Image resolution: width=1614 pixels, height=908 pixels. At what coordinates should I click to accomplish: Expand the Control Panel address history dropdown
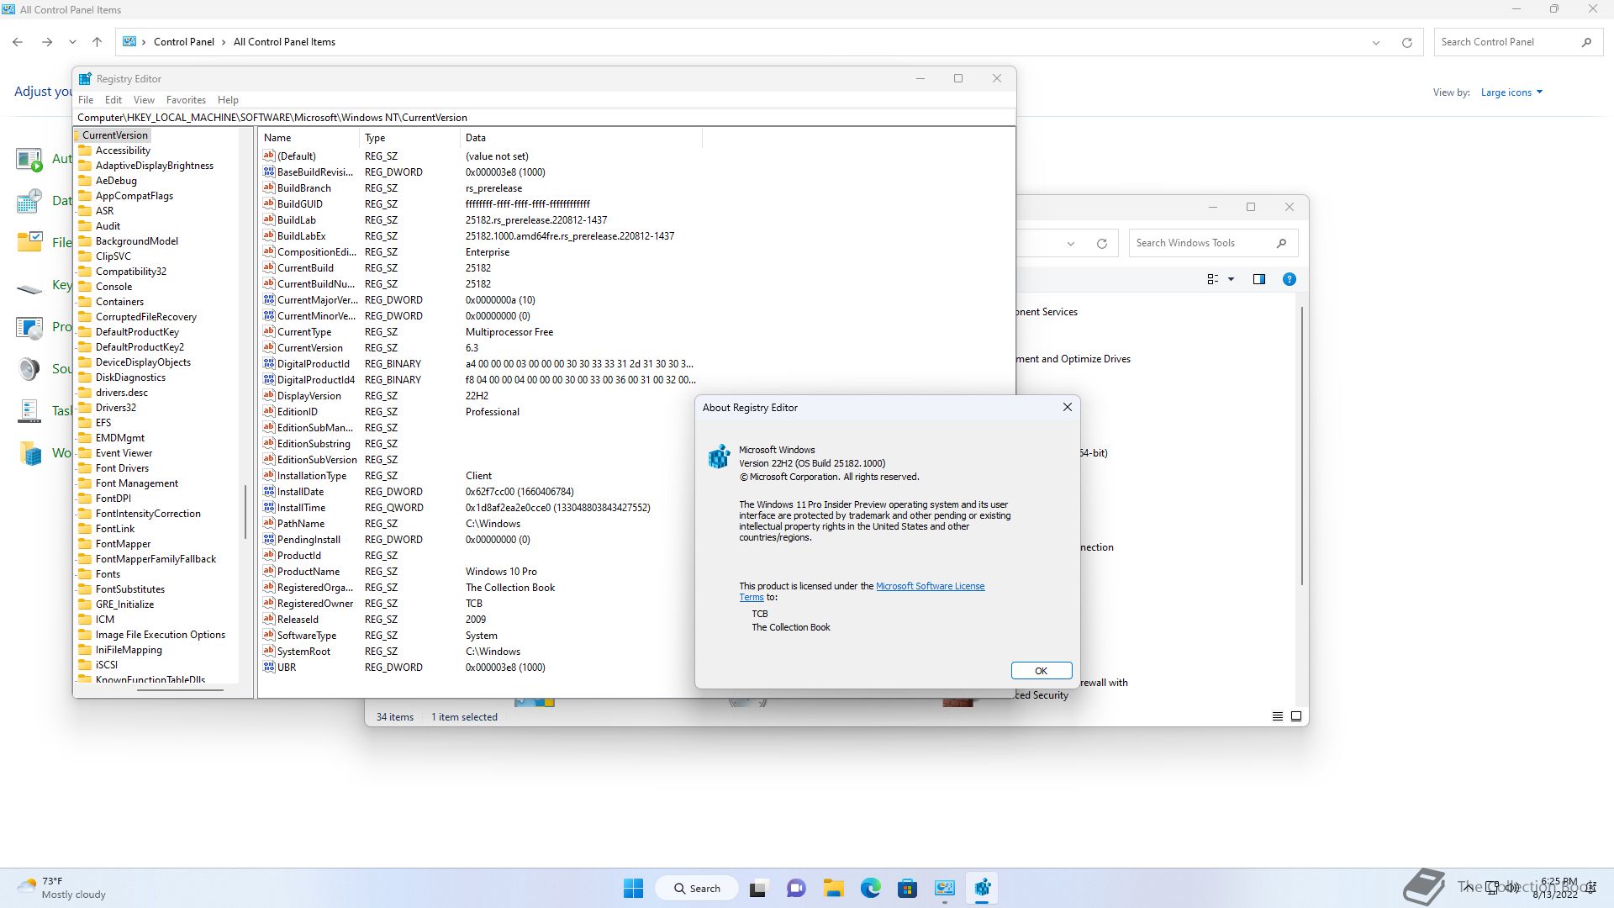(1376, 42)
